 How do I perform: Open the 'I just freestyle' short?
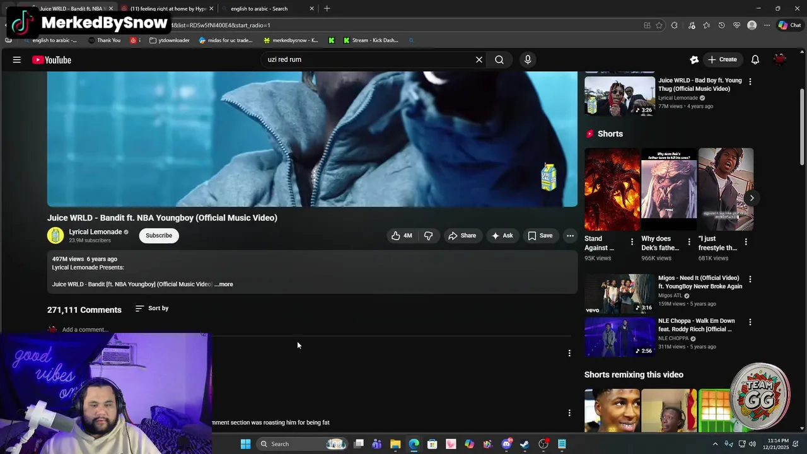coord(726,189)
